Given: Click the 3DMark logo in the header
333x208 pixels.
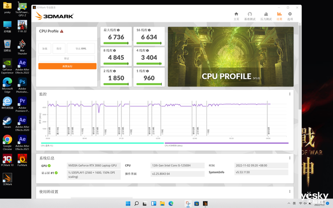Looking at the screenshot, I should click(x=54, y=16).
